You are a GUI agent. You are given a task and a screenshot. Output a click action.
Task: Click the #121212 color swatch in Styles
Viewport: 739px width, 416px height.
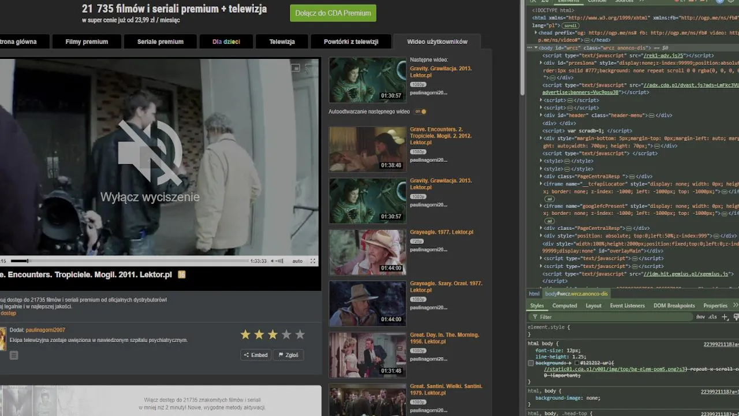577,363
